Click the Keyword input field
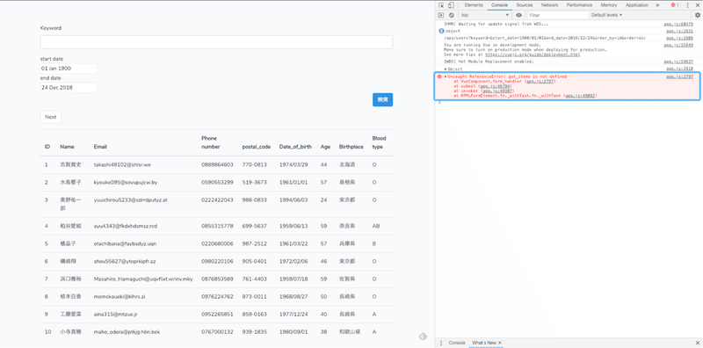The height and width of the screenshot is (348, 703). [216, 42]
